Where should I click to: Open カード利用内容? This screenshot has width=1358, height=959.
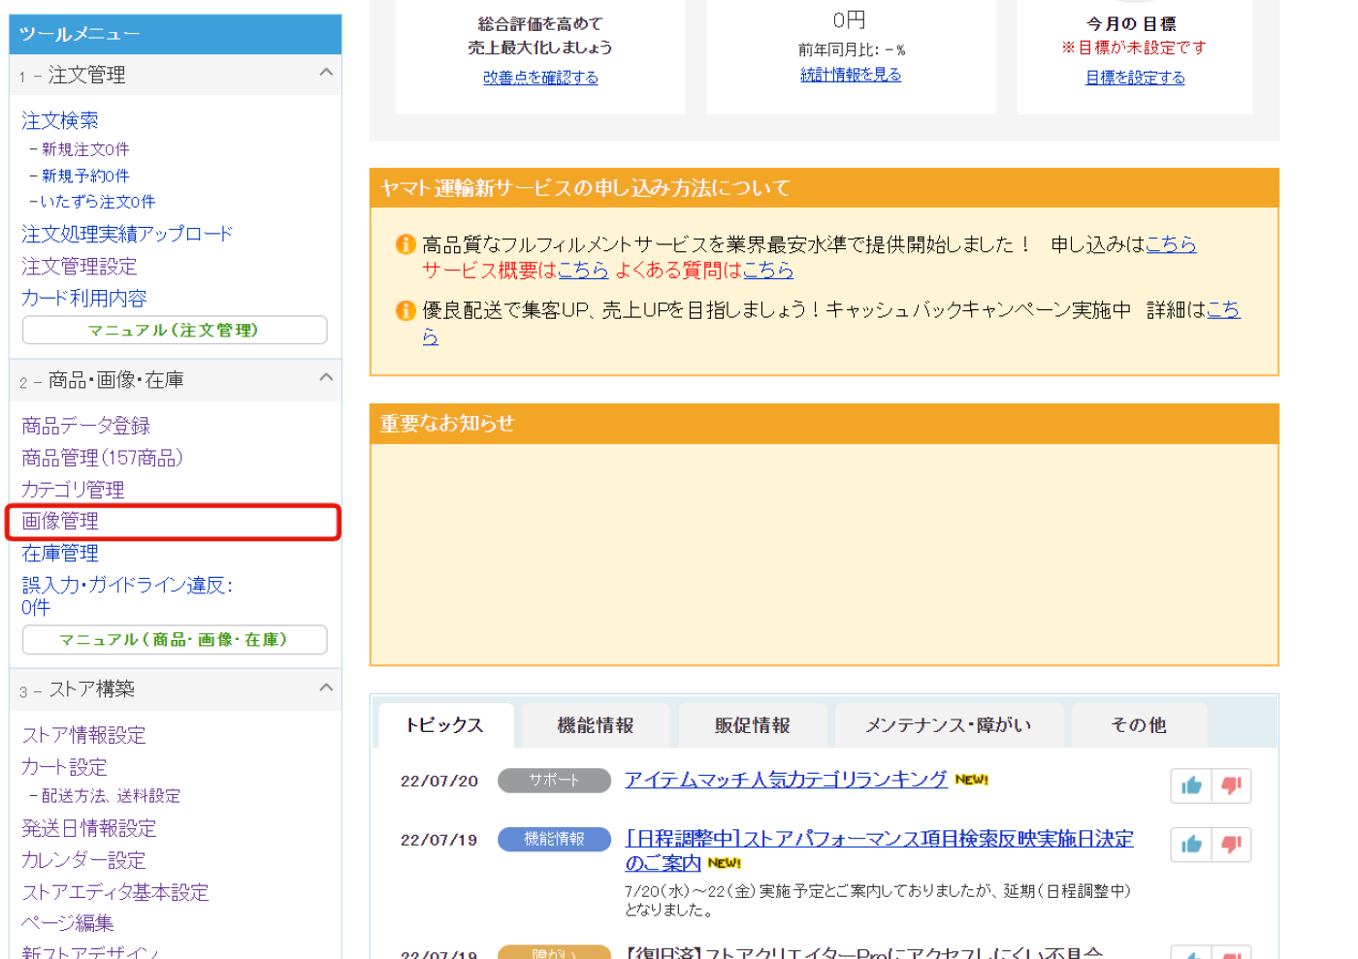(x=84, y=298)
